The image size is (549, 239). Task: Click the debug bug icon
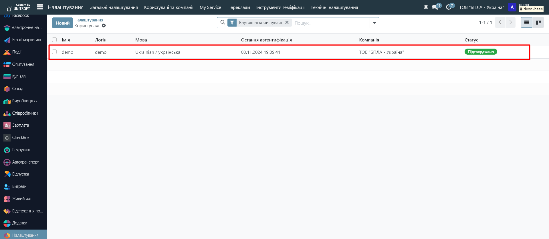[x=426, y=7]
